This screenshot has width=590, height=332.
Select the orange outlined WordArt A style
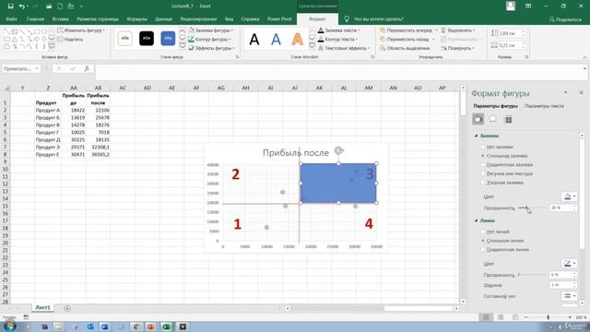tap(297, 39)
